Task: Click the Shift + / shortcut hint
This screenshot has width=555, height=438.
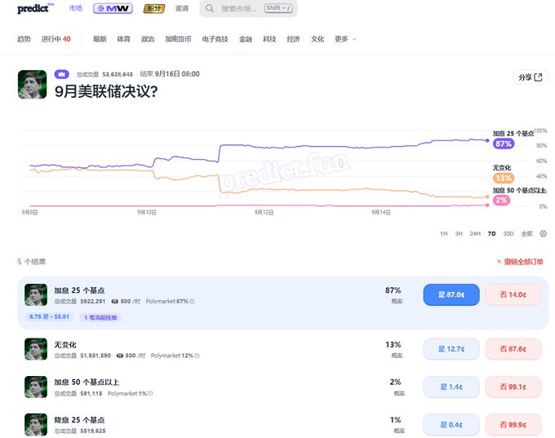Action: 278,8
